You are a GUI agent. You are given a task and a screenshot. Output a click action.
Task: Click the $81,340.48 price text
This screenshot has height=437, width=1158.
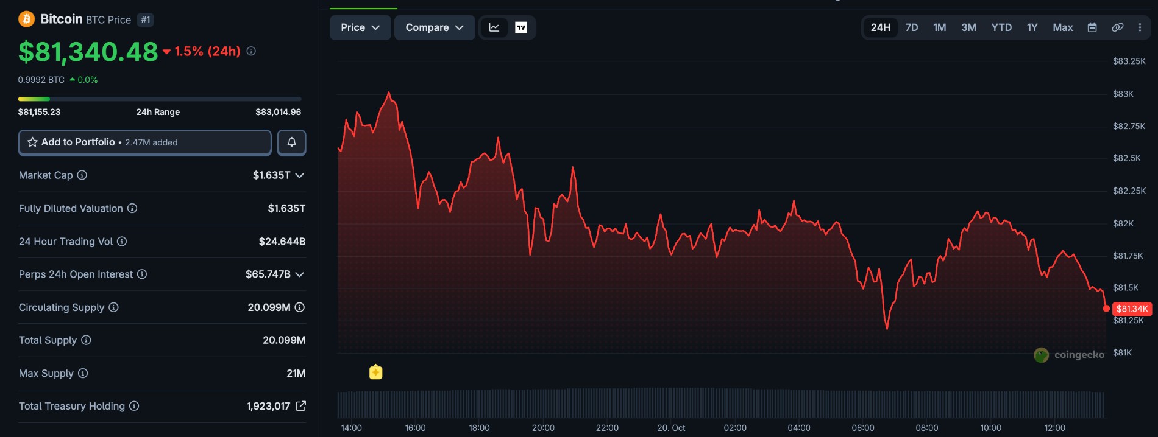(x=88, y=52)
